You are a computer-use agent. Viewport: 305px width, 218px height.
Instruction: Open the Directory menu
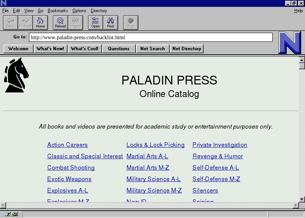[x=99, y=11]
